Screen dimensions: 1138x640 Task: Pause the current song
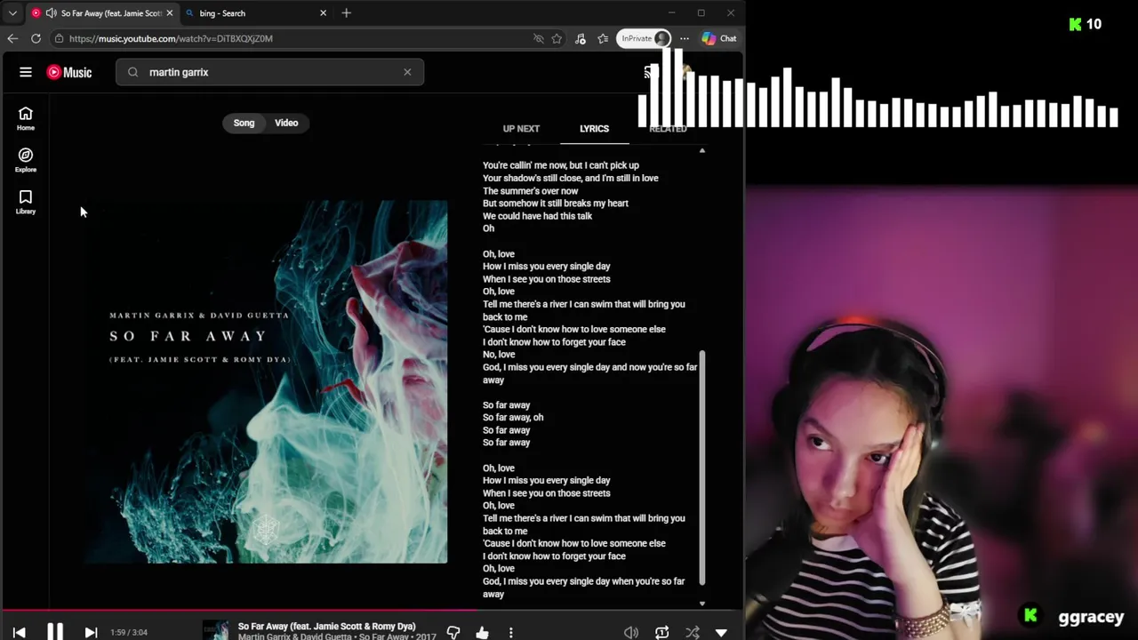click(x=54, y=632)
